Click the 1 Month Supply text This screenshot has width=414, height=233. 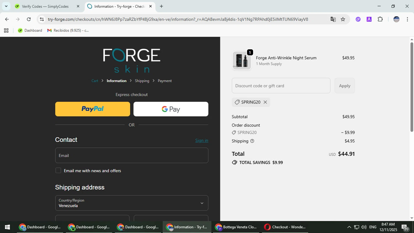pos(269,64)
